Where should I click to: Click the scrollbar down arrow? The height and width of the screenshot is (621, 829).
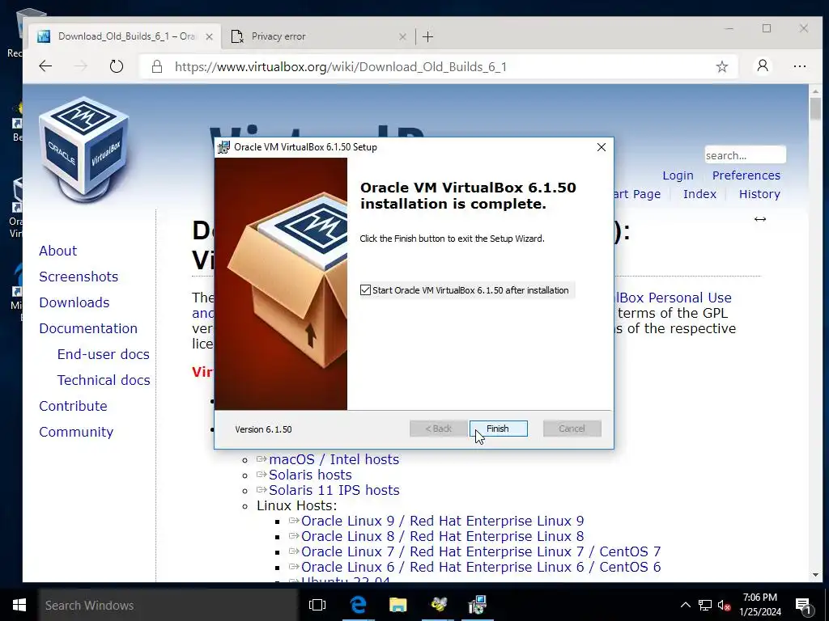(815, 575)
